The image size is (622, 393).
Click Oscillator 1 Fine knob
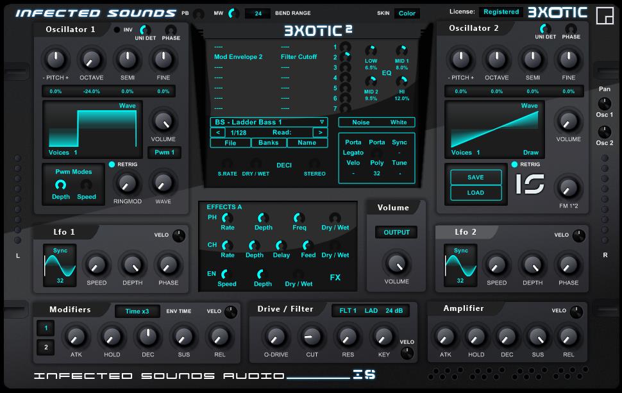[x=163, y=60]
